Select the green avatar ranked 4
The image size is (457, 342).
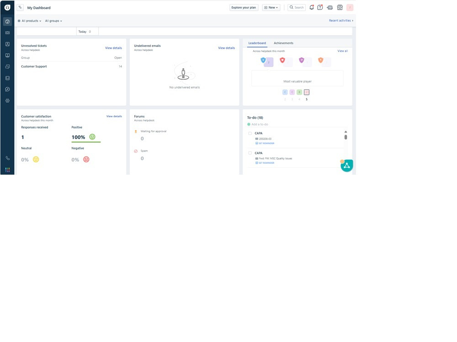tap(299, 92)
